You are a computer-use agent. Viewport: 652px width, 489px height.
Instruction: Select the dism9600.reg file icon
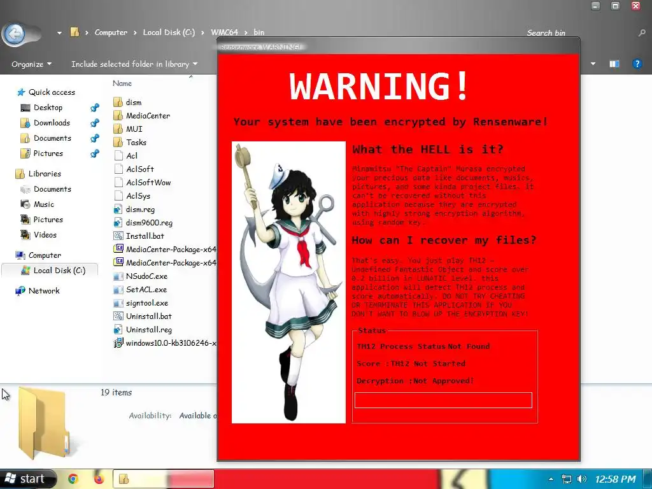[118, 222]
